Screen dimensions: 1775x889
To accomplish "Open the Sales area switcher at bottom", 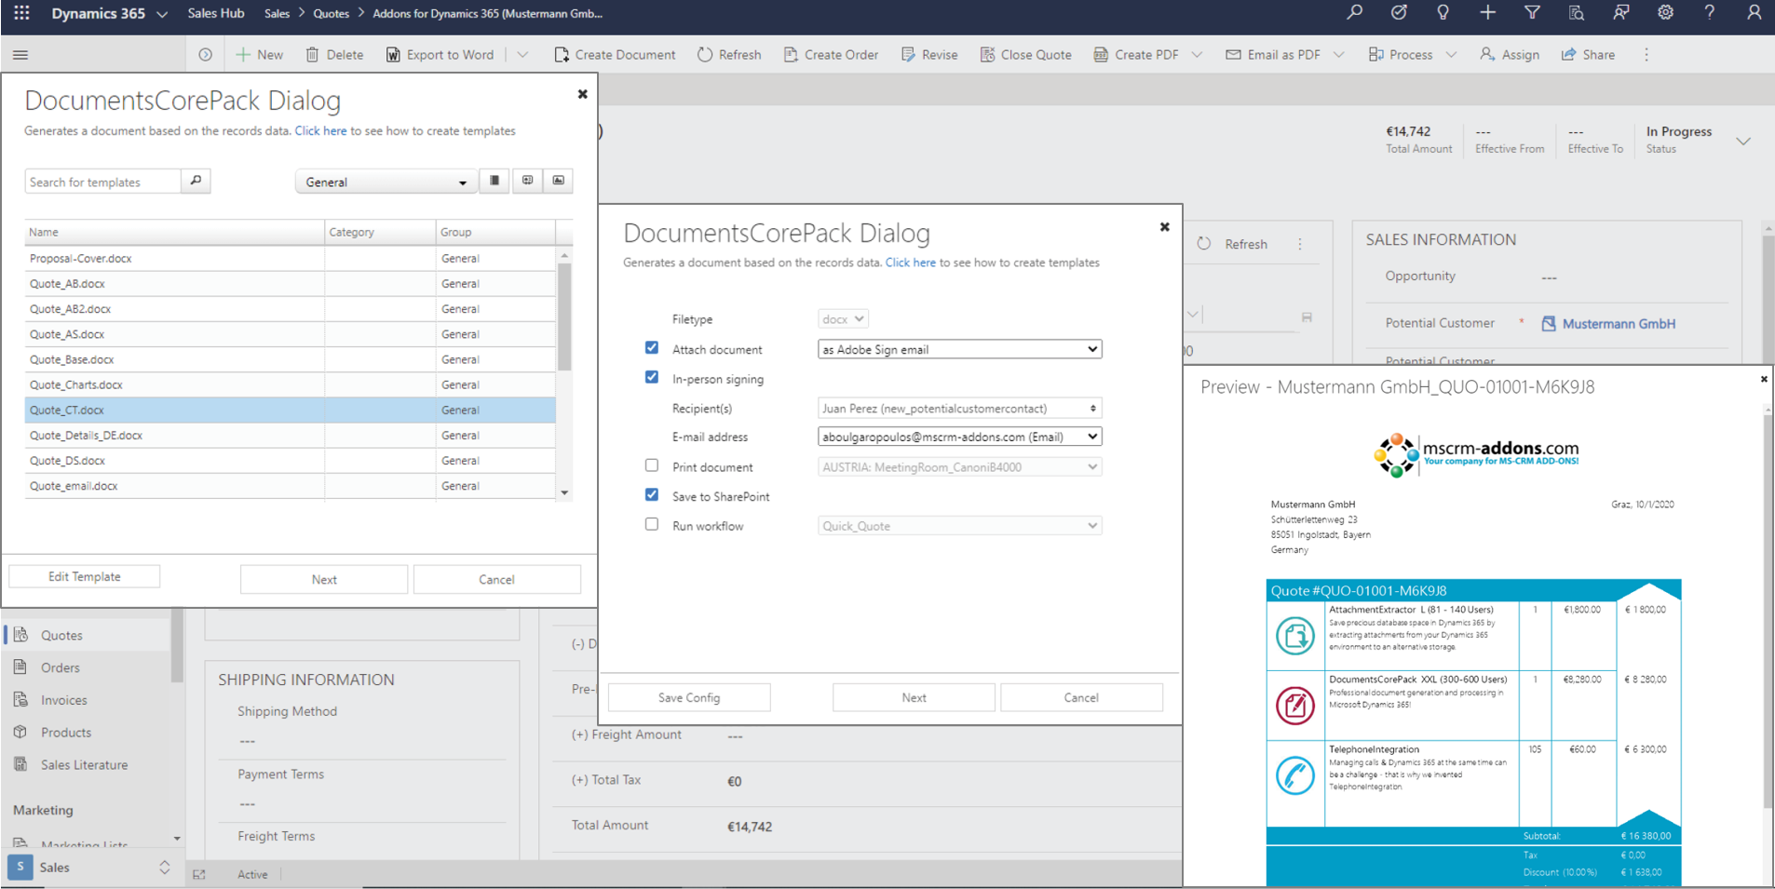I will pyautogui.click(x=90, y=868).
